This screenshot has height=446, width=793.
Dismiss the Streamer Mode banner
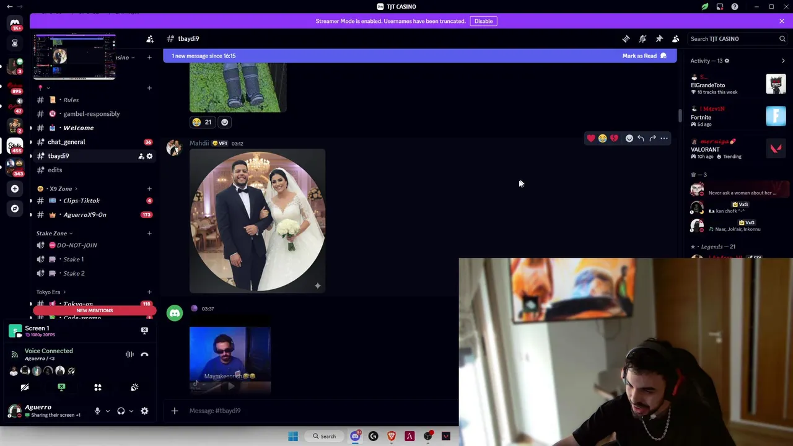click(782, 21)
